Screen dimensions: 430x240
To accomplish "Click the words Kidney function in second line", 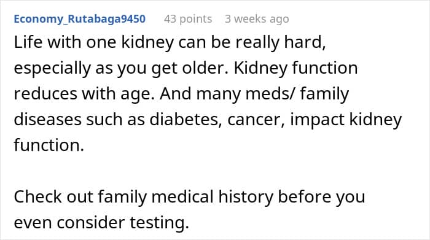I will click(x=295, y=68).
